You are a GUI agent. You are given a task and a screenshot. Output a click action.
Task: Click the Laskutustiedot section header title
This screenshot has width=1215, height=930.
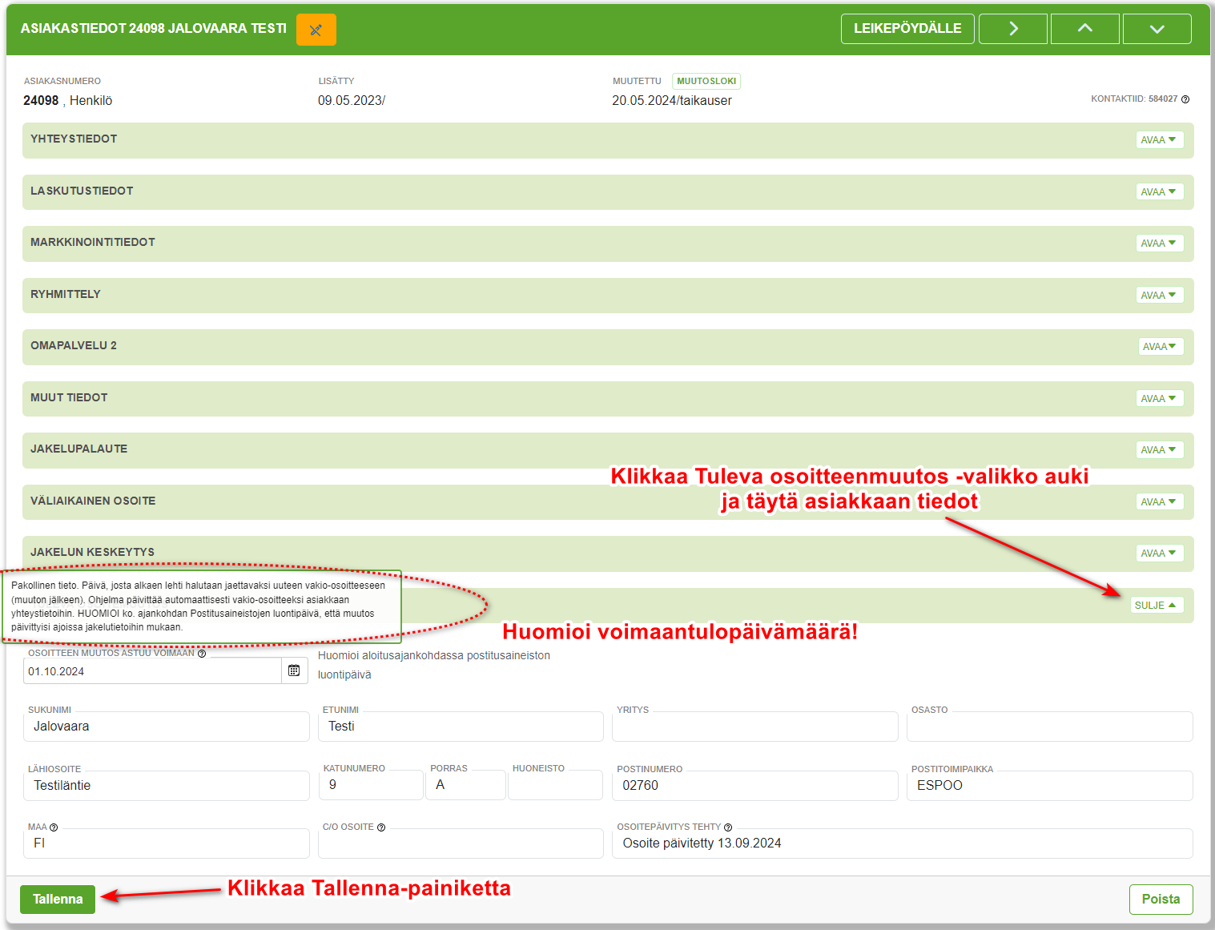coord(82,191)
